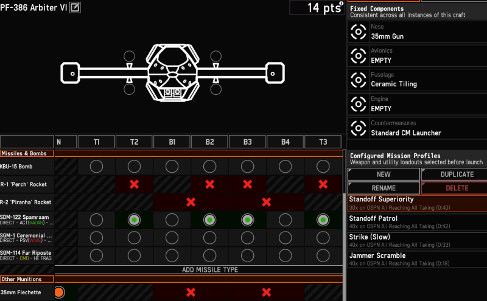Click the T3 hardpoint column header
The image size is (487, 301).
(323, 142)
